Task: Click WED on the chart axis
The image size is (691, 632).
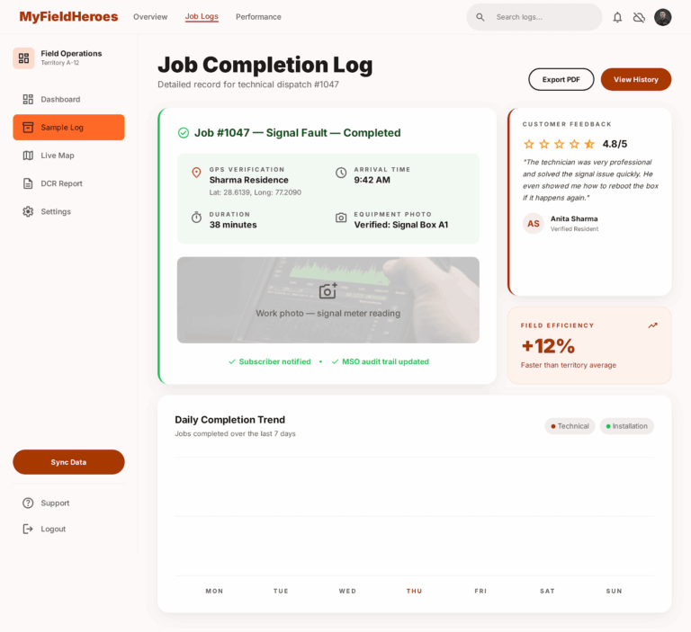Action: point(347,591)
